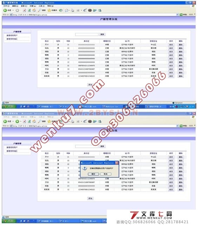Expand the address bar dropdown in lower window
The width and height of the screenshot is (198, 225).
(x=177, y=126)
